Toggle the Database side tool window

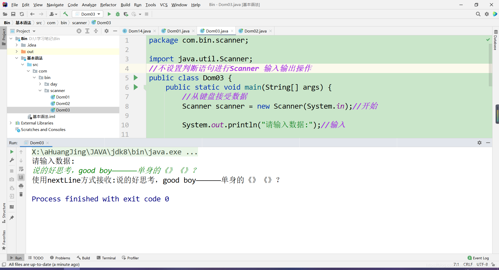496,40
